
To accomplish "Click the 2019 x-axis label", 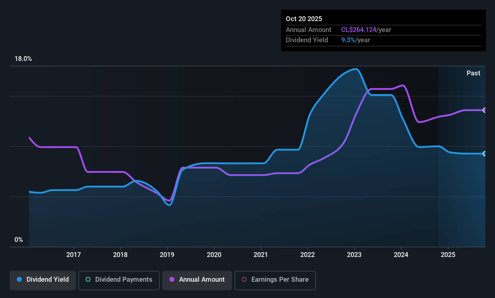I will (167, 255).
